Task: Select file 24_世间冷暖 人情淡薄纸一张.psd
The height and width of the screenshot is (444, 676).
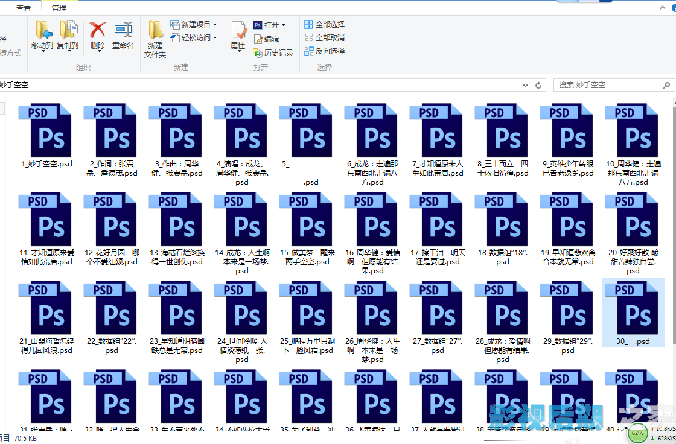Action: click(242, 322)
